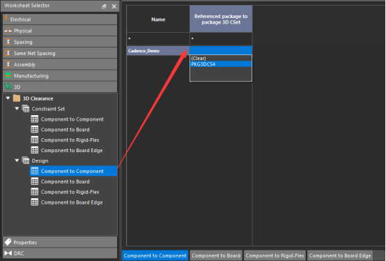
Task: Click grid icon of Design Component to Rigid-Flex
Action: tap(34, 192)
